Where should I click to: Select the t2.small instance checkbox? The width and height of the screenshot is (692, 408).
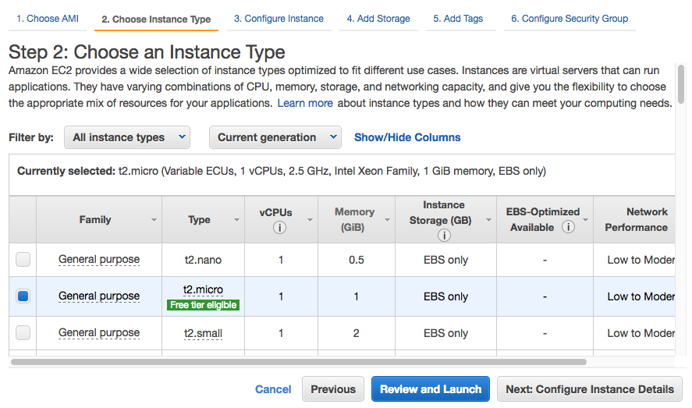[x=23, y=333]
